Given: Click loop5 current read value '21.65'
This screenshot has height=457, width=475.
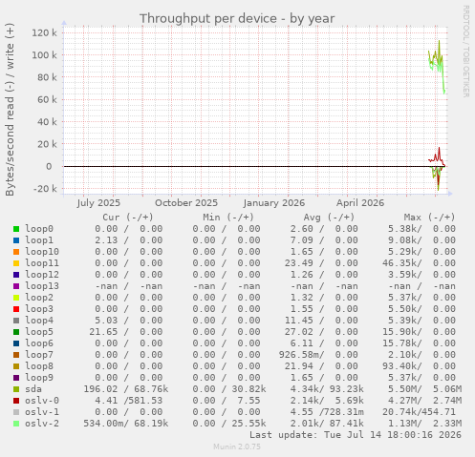Looking at the screenshot, I should tap(103, 332).
